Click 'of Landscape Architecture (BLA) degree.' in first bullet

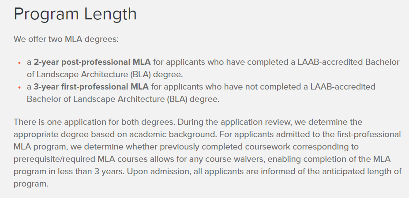click(x=105, y=75)
